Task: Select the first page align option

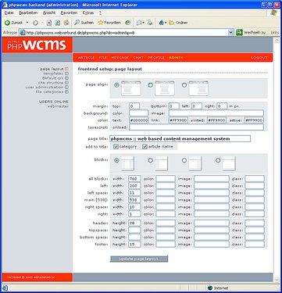Action: [116, 85]
